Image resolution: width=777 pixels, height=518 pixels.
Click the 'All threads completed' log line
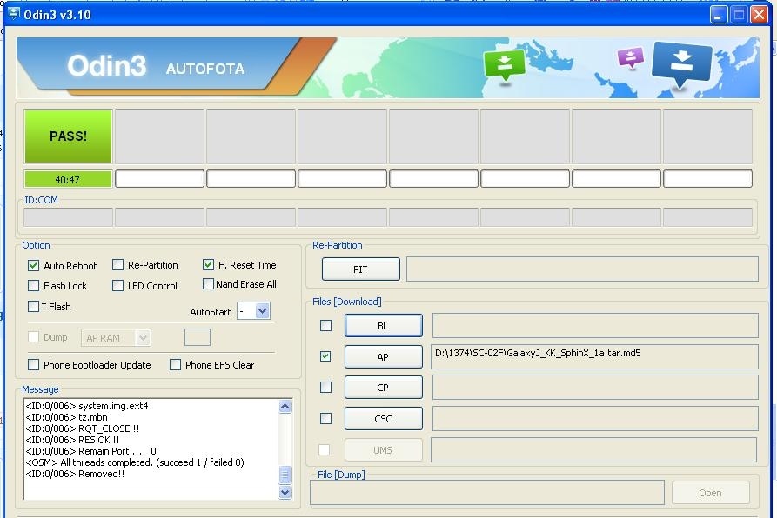coord(135,462)
